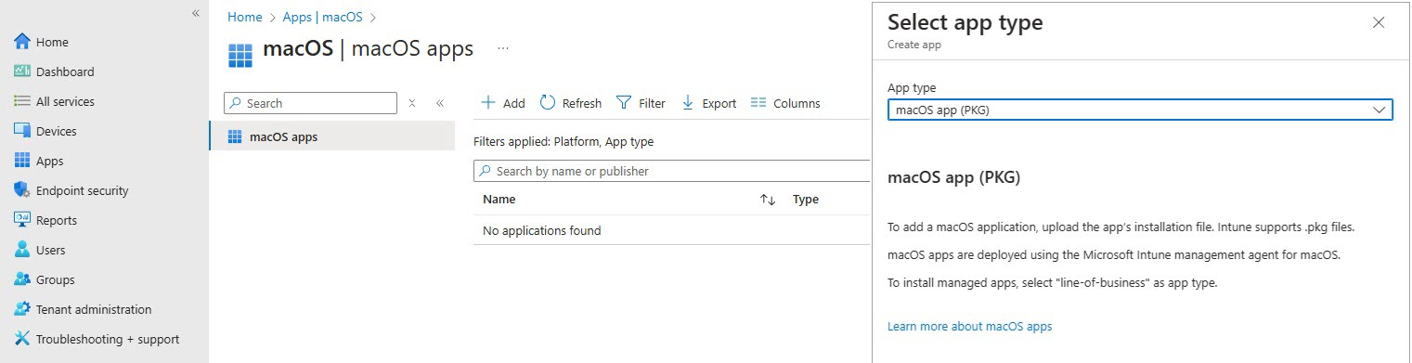Click the blade Search input field
This screenshot has width=1412, height=363.
311,103
